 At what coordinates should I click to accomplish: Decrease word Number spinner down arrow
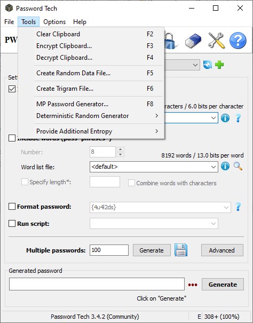click(120, 154)
